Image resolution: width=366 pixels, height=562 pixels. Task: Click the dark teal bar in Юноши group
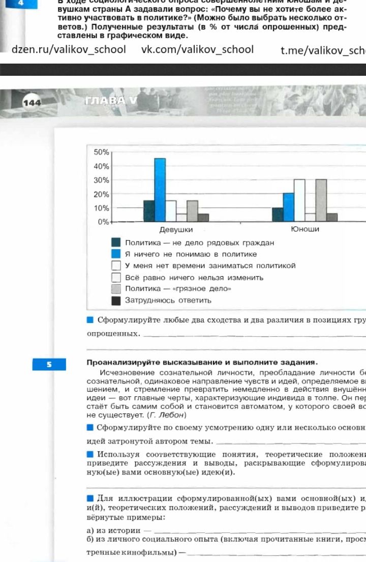(x=278, y=215)
